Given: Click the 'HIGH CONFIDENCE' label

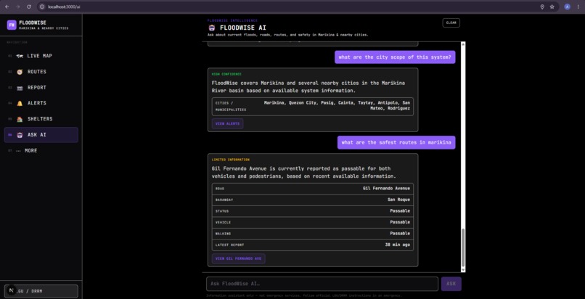Looking at the screenshot, I should 226,74.
